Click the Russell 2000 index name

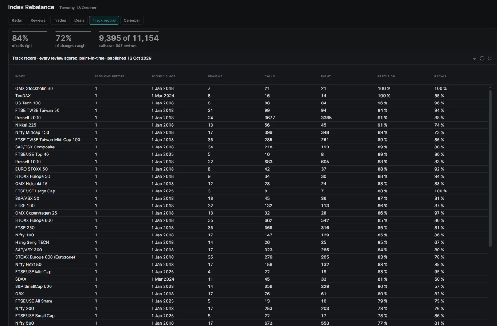point(28,118)
